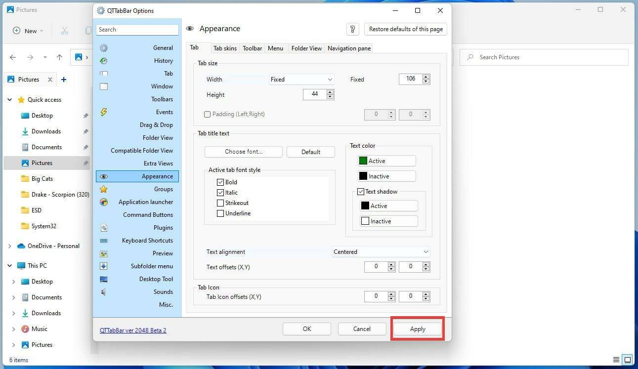The height and width of the screenshot is (369, 638).
Task: Uncheck the Bold font style checkbox
Action: (x=220, y=182)
